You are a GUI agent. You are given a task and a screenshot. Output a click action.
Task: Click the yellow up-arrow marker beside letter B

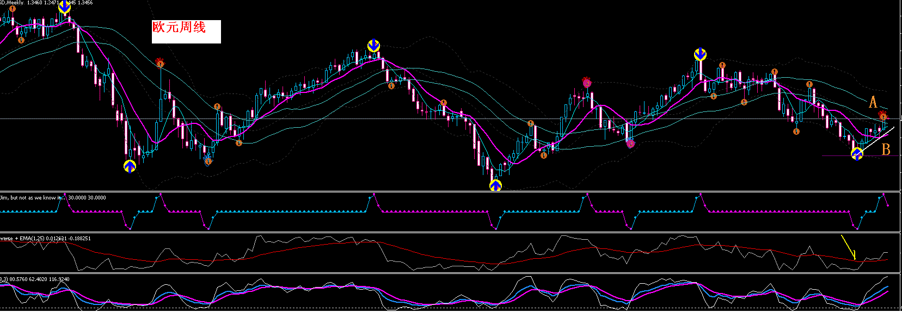[857, 154]
